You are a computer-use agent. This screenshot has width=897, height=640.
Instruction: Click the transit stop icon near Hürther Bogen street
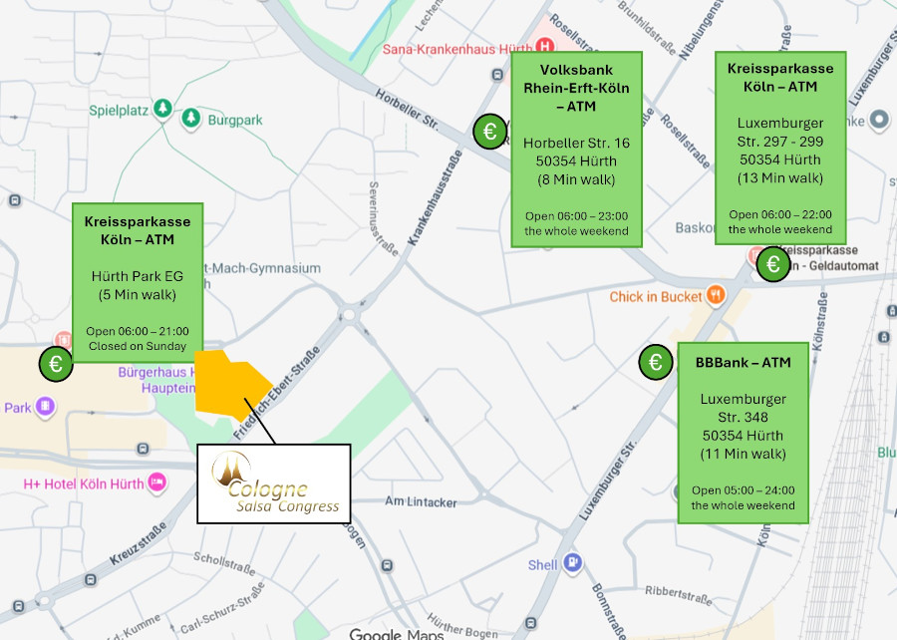pos(388,565)
